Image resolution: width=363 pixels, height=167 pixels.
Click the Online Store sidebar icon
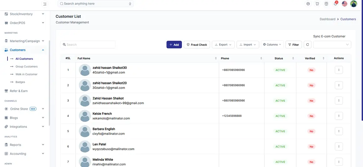(x=6, y=109)
